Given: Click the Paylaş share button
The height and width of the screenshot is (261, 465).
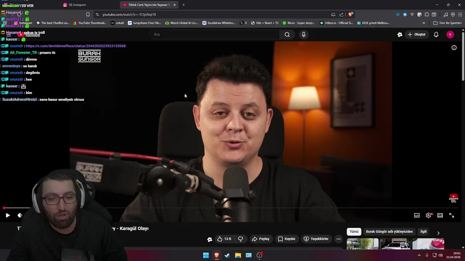Looking at the screenshot, I should [260, 239].
